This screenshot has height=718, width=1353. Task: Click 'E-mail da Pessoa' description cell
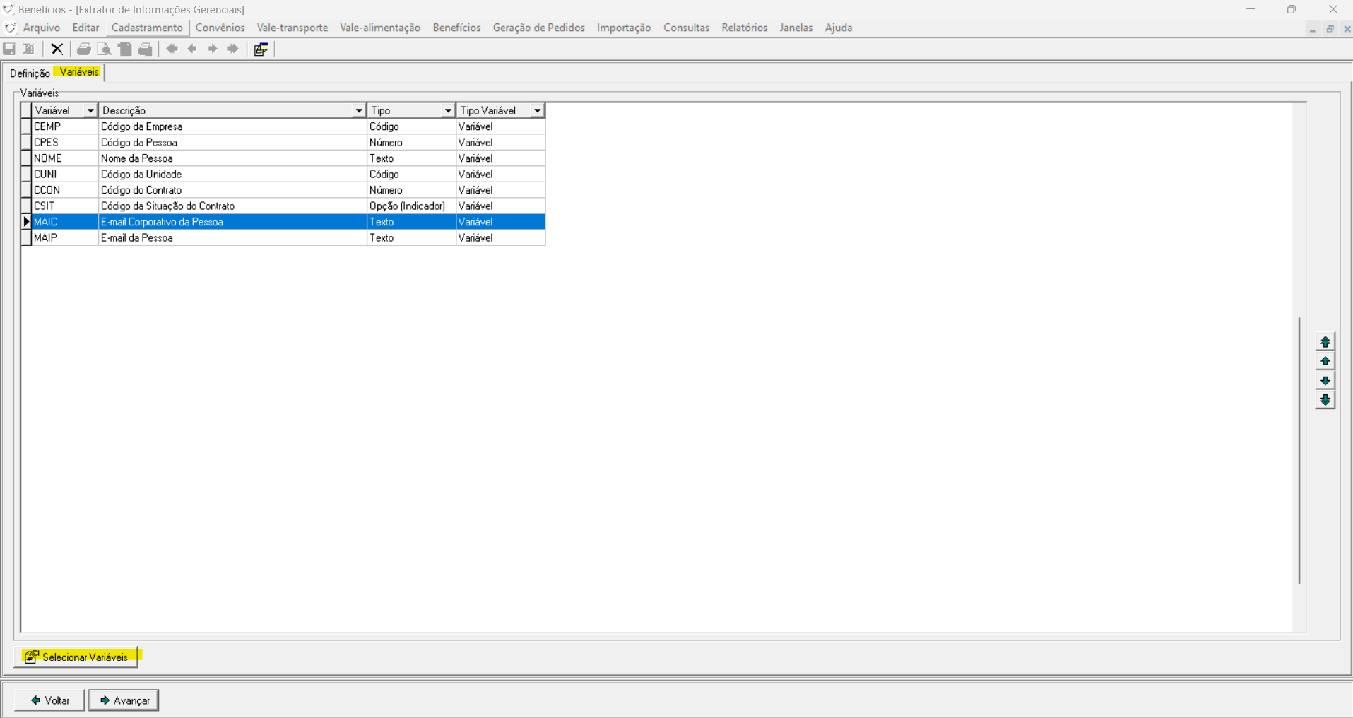pyautogui.click(x=232, y=238)
